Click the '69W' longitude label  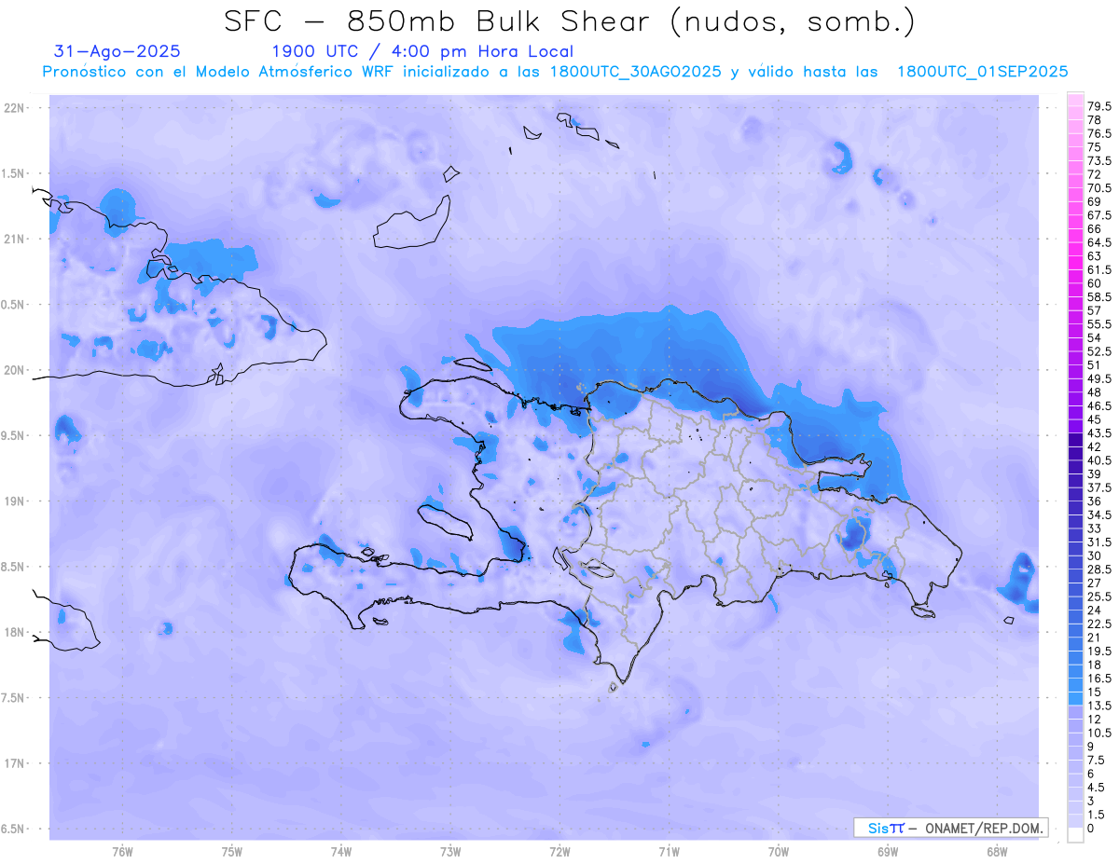888,852
